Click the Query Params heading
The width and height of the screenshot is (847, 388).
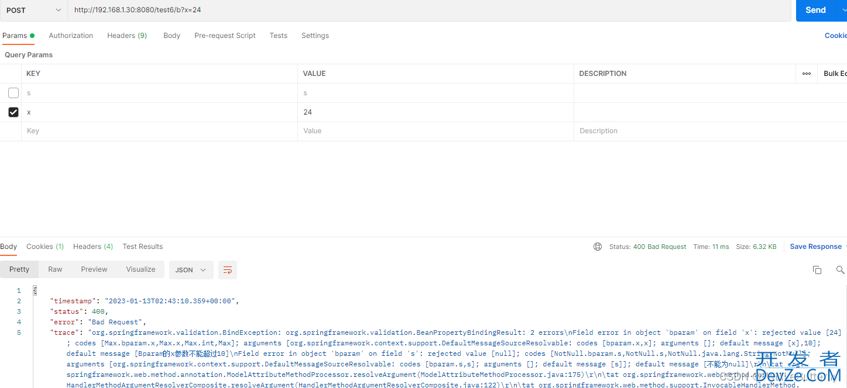coord(29,55)
